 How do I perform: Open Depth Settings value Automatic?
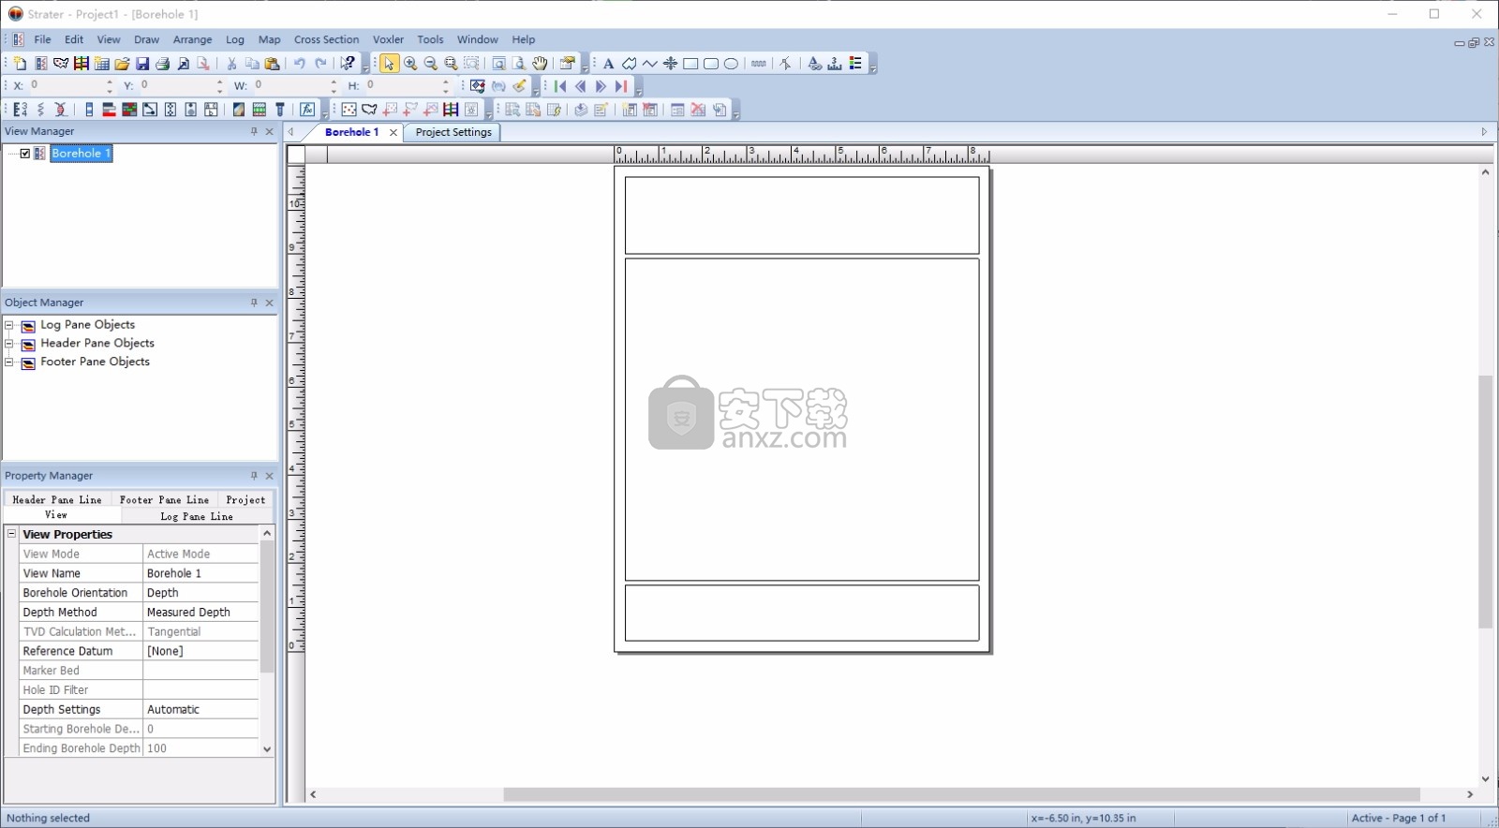click(200, 710)
